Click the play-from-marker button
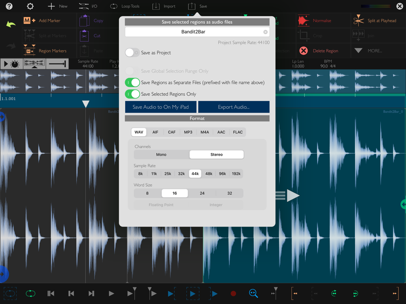 click(x=152, y=293)
